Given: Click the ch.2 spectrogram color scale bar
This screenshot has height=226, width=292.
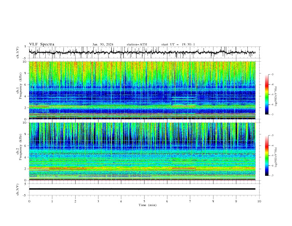Looking at the screenshot, I should tap(267, 155).
